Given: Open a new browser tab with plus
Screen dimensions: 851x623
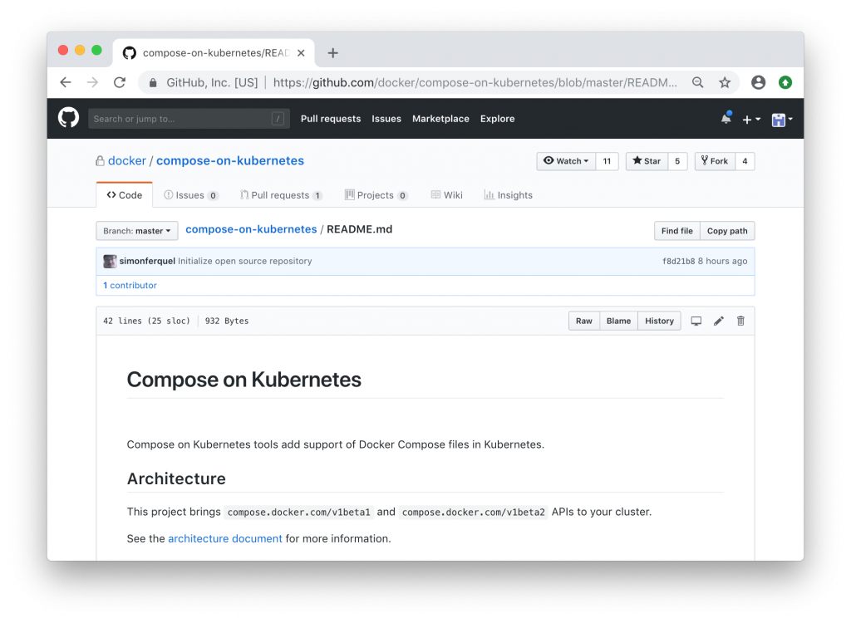Looking at the screenshot, I should point(332,53).
